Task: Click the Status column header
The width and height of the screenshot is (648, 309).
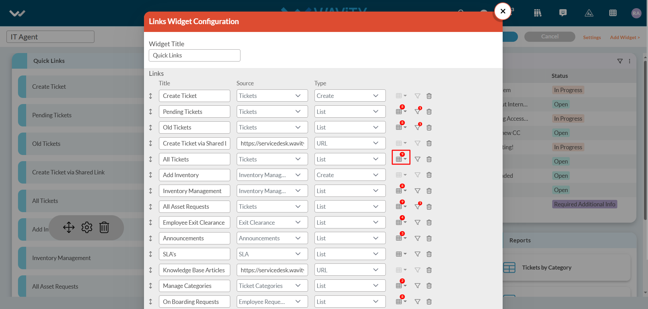Action: click(x=560, y=76)
